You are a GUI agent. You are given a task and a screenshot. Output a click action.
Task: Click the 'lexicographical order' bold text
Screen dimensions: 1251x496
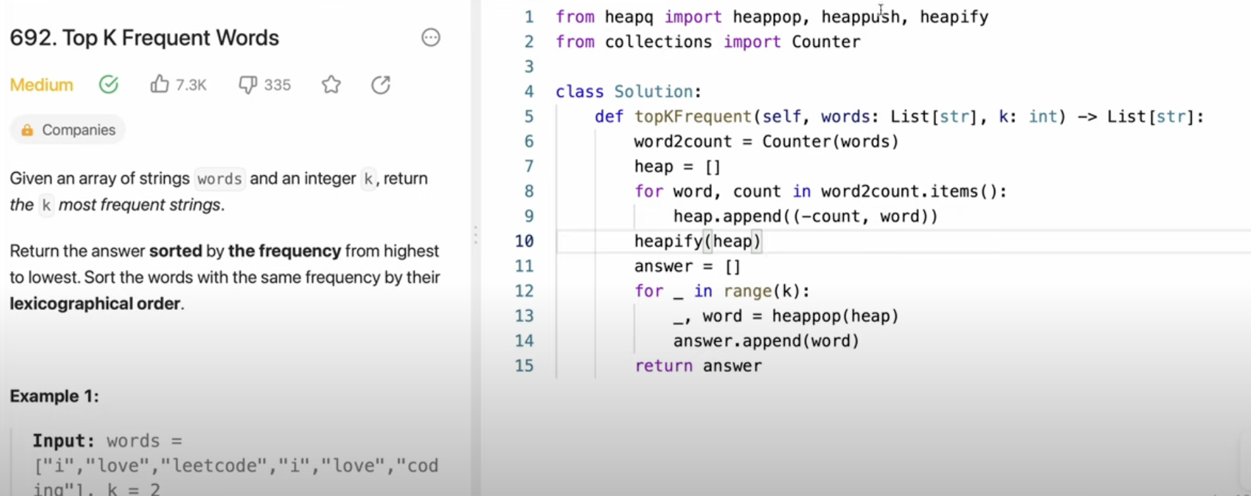point(95,303)
